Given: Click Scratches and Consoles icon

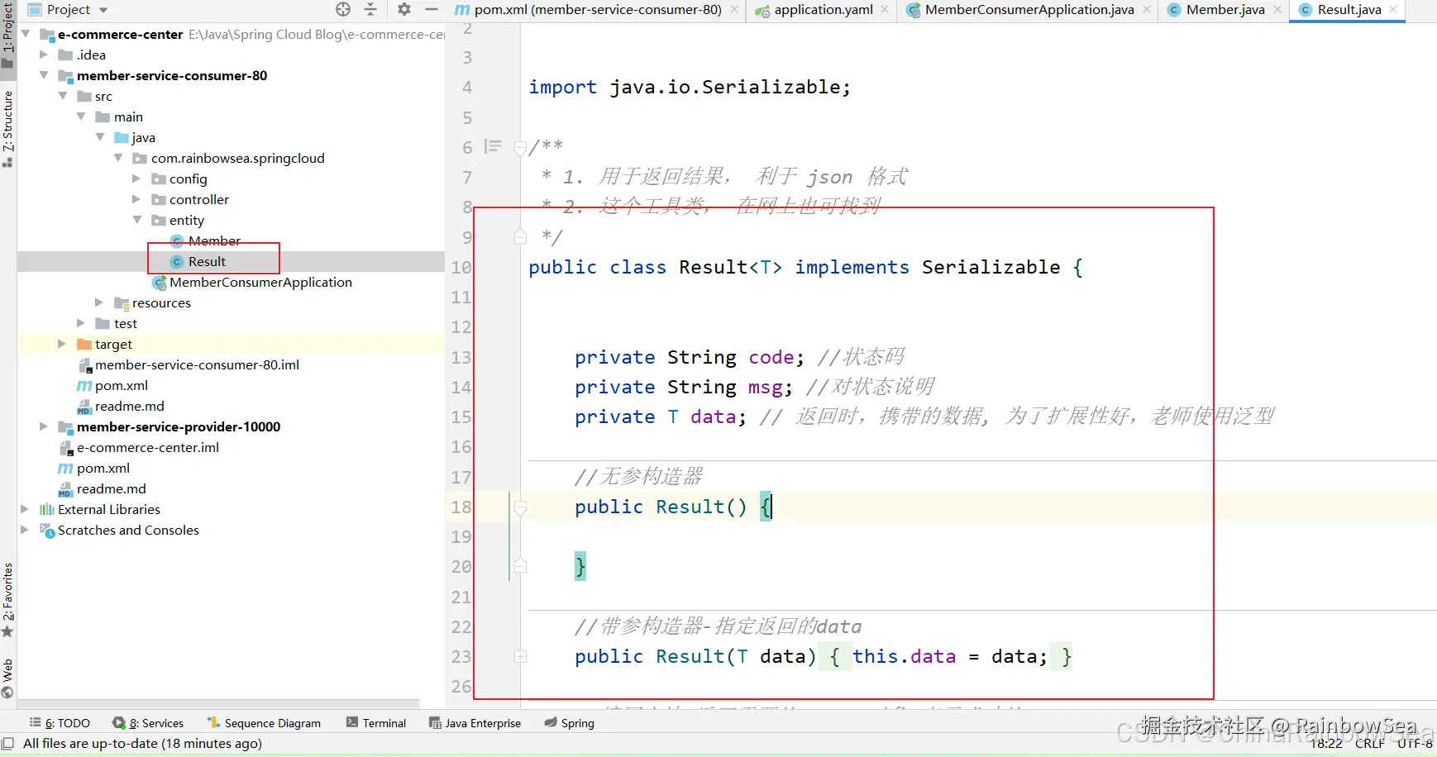Looking at the screenshot, I should coord(47,531).
